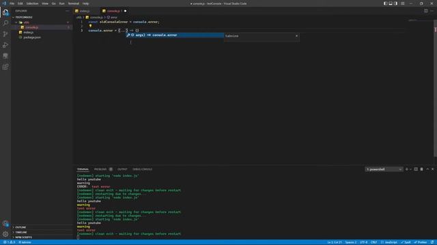Open the Run menu
This screenshot has width=437, height=245.
[62, 3]
